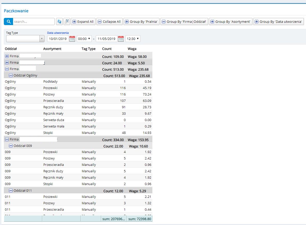The image size is (306, 225).
Task: Open the end date calendar picker
Action: 121,39
